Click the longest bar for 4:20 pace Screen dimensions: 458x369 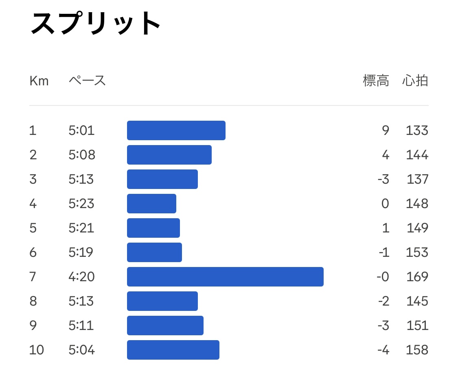click(225, 277)
